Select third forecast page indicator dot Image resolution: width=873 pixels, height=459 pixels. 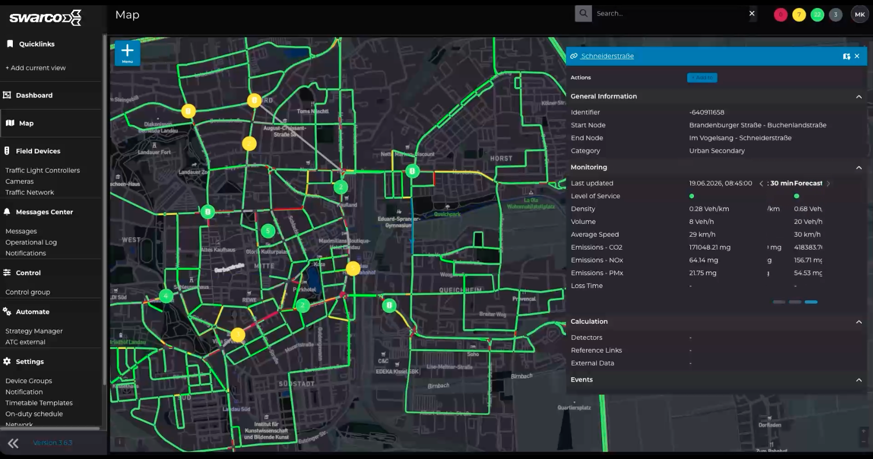tap(811, 302)
